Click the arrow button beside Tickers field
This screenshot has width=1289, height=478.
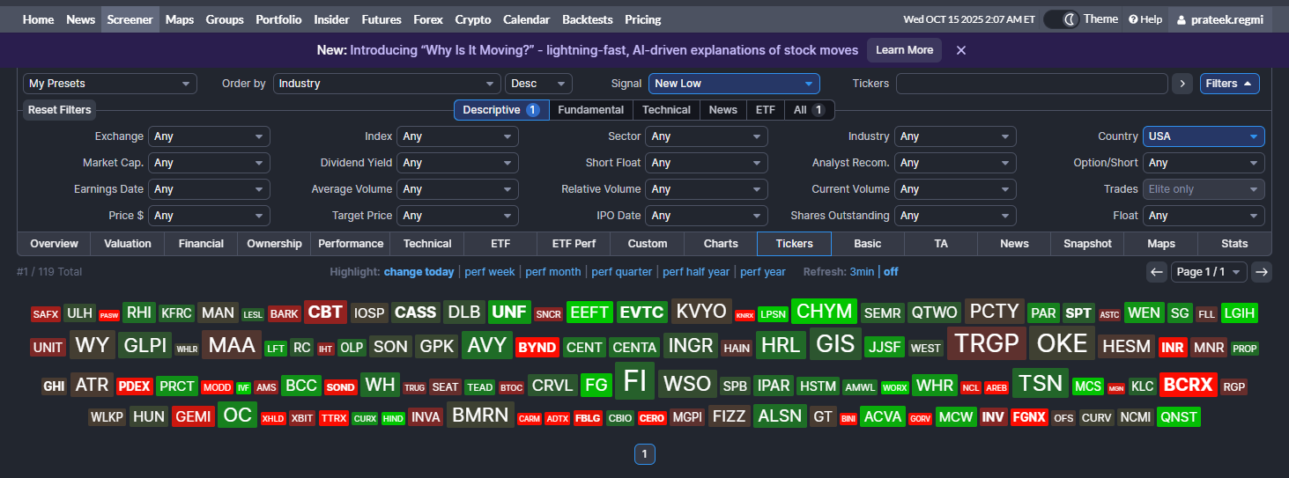tap(1182, 84)
